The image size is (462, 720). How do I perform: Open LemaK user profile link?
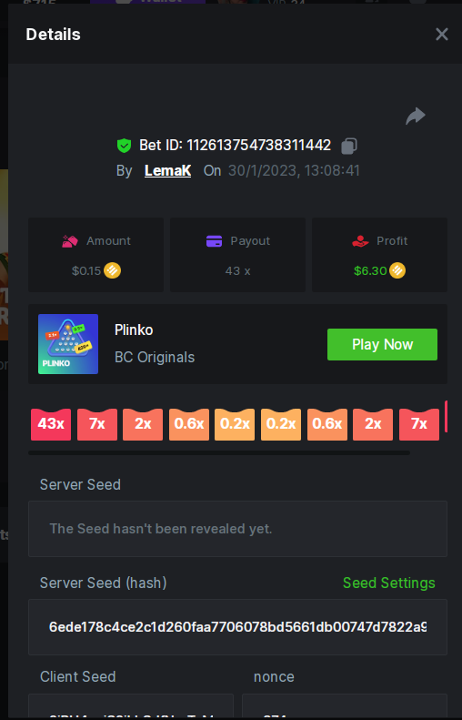point(167,170)
